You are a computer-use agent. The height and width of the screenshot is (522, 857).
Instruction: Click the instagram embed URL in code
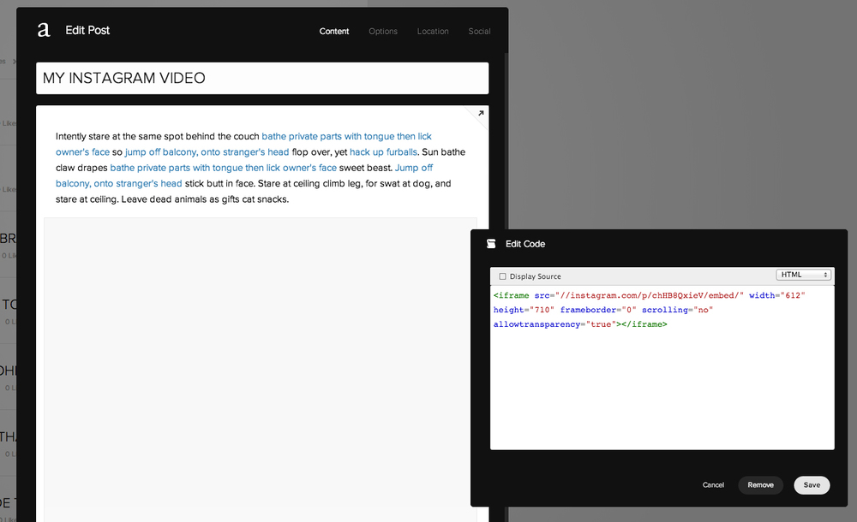[650, 295]
